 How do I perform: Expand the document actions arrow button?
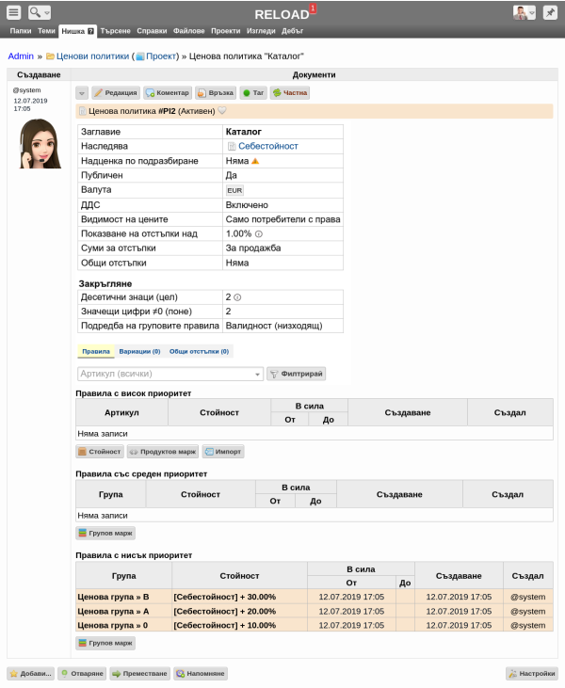pyautogui.click(x=82, y=93)
